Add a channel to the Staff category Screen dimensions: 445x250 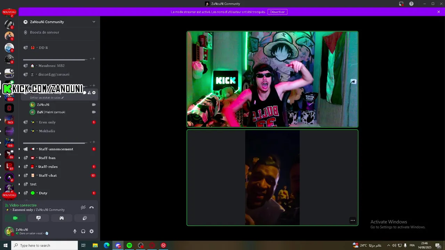tap(94, 142)
